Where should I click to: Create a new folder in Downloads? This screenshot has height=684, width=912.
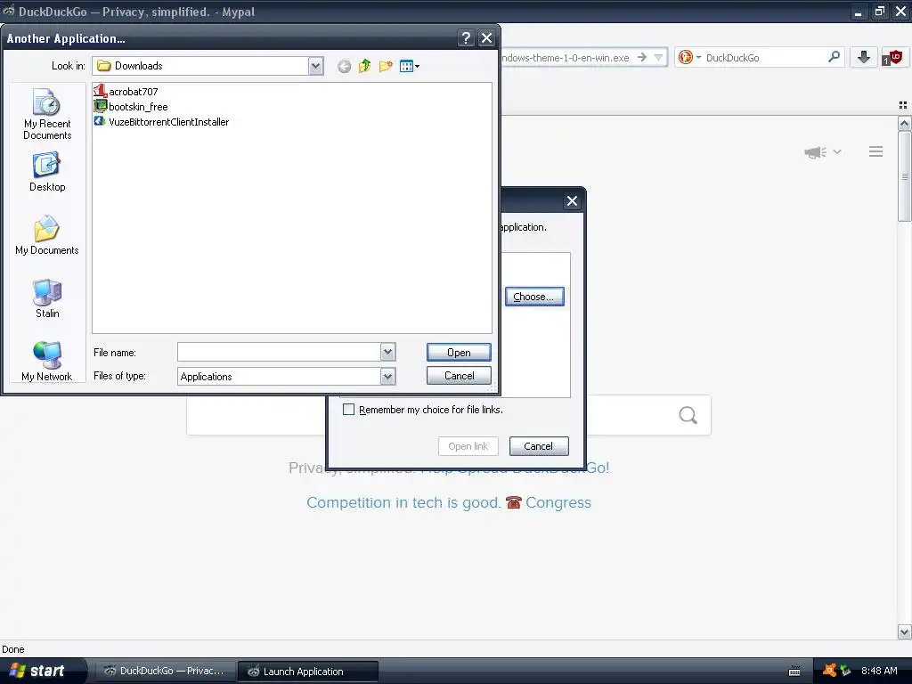386,66
